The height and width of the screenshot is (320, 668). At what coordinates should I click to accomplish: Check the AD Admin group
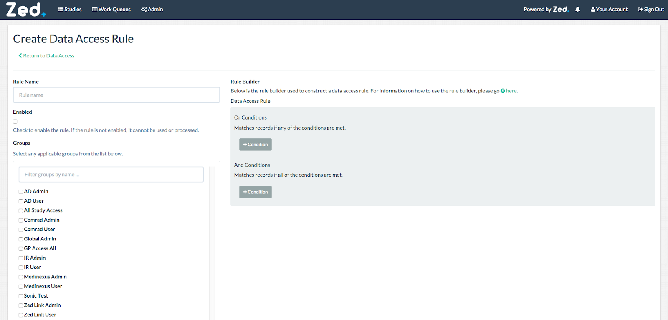click(x=20, y=192)
